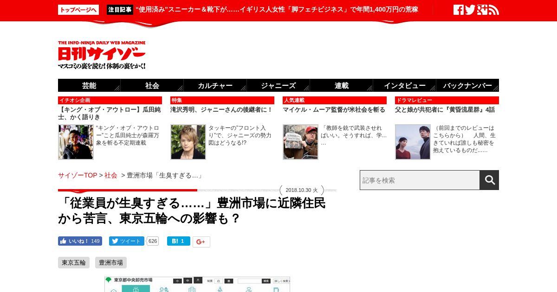The width and height of the screenshot is (557, 292).
Task: Click the 注目記事 label in top bar
Action: pos(120,10)
